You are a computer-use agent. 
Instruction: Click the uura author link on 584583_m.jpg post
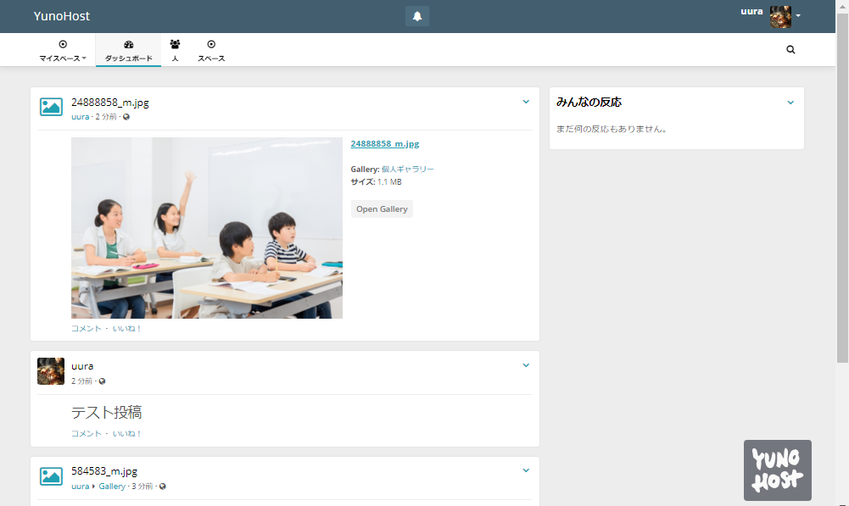pos(80,487)
